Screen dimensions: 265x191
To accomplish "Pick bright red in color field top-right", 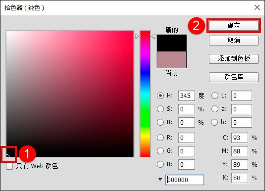I will pyautogui.click(x=132, y=32).
